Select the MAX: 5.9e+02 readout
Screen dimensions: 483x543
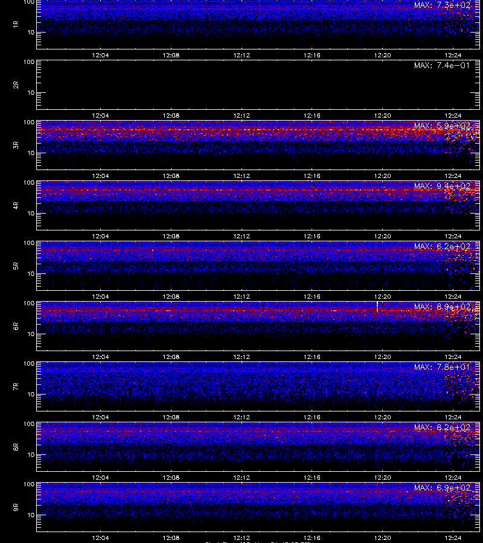(442, 125)
